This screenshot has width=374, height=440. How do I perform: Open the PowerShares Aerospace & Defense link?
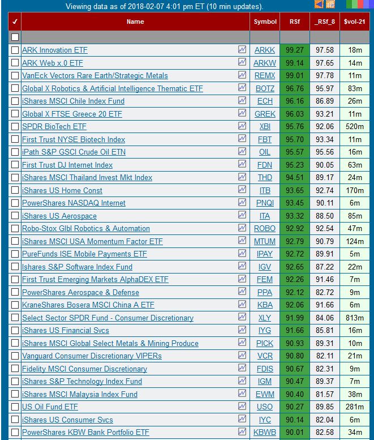coord(80,292)
